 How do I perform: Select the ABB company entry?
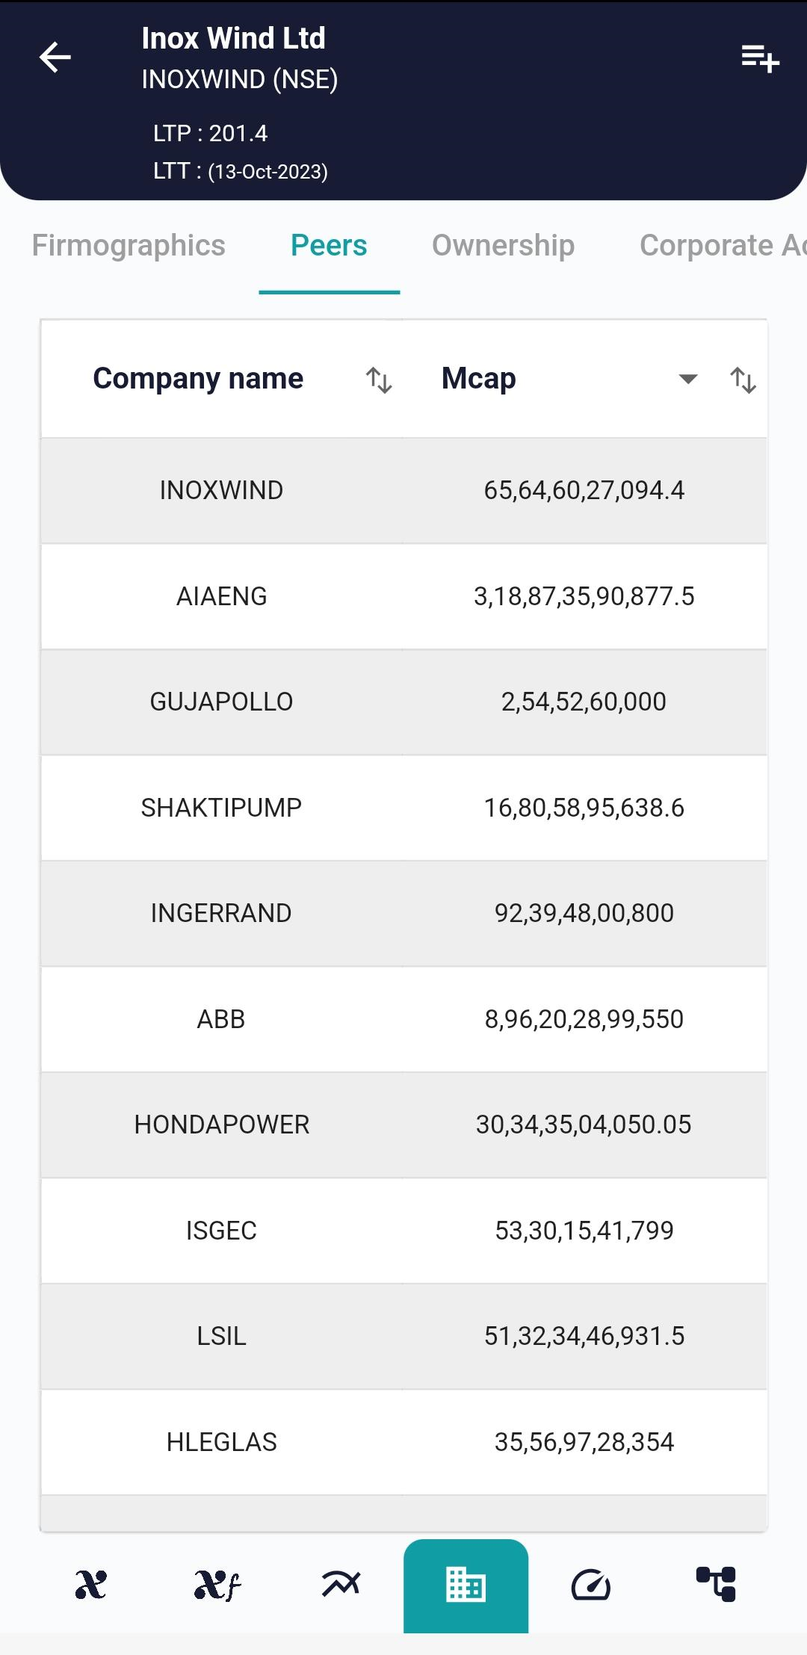coord(221,1019)
